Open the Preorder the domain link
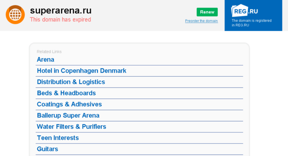The width and height of the screenshot is (288, 156). [x=201, y=21]
